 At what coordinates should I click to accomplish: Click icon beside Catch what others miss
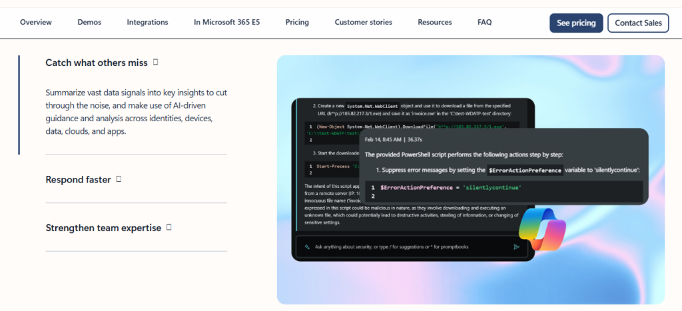pyautogui.click(x=155, y=62)
